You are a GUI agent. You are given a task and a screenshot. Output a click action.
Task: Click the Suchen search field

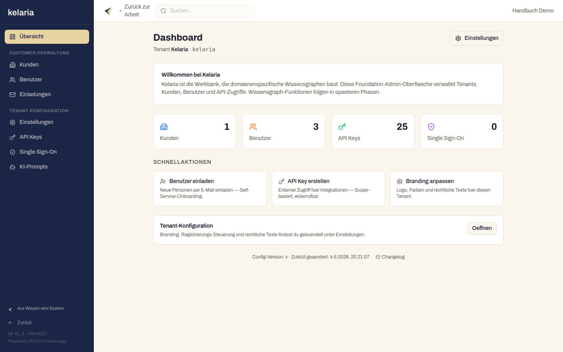coord(205,11)
